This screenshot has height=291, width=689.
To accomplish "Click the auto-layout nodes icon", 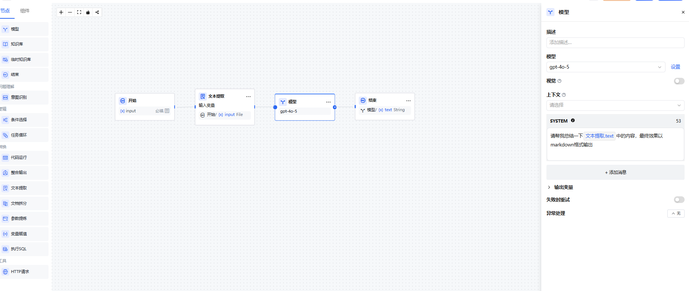I will (97, 12).
